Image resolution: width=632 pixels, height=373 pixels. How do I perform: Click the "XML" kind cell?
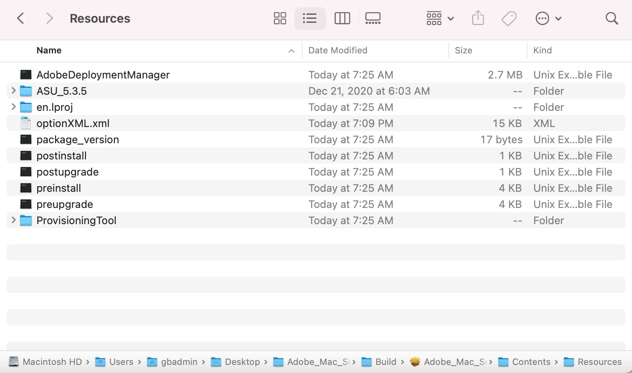point(544,123)
